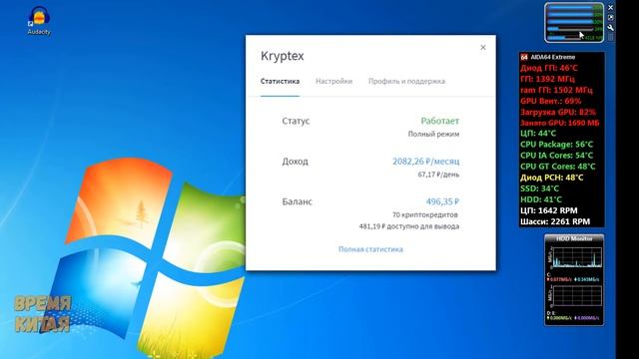This screenshot has height=359, width=639.
Task: Click the CPU IA Cores: 54°C reading
Action: 557,156
